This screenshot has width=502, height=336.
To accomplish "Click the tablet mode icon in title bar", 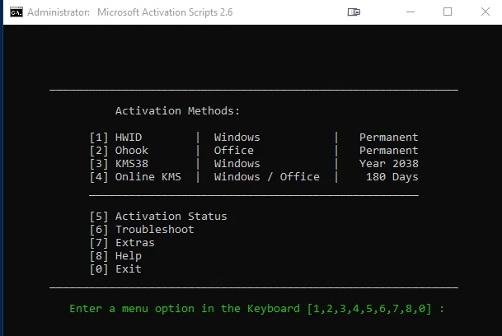I will (354, 12).
